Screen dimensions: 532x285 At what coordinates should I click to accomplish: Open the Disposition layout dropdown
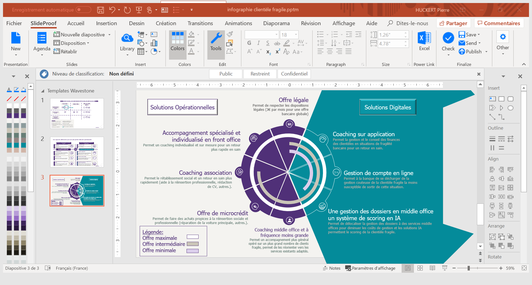click(x=71, y=43)
